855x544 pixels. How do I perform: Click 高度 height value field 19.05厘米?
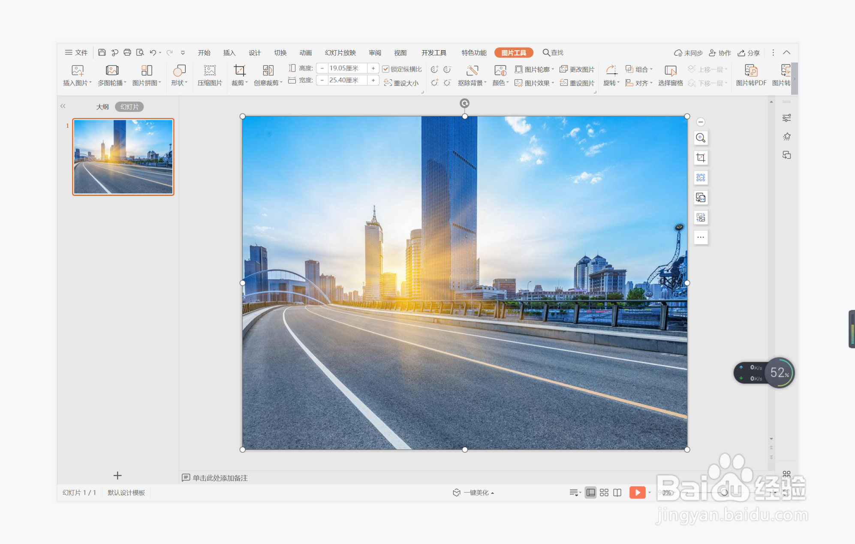click(x=347, y=68)
